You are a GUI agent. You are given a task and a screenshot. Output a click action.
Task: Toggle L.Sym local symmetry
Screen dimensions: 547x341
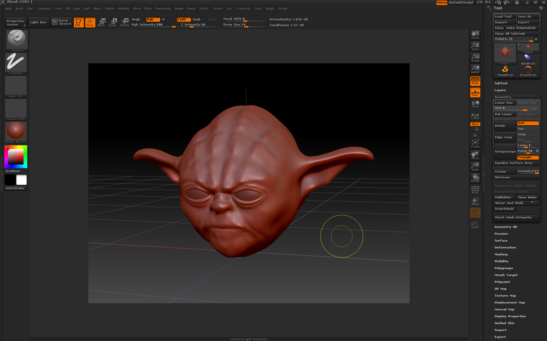click(475, 115)
